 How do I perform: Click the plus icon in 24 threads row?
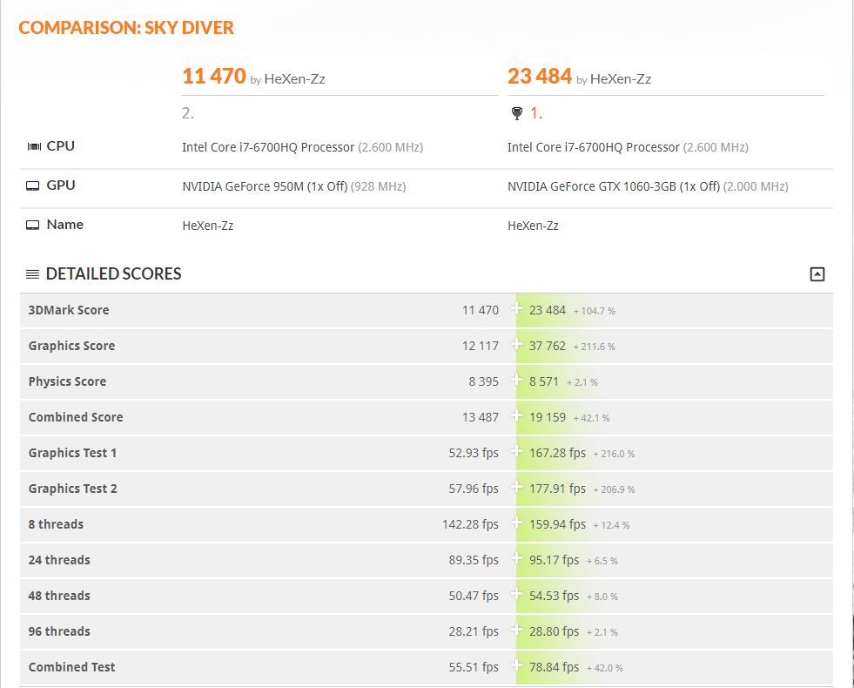515,558
